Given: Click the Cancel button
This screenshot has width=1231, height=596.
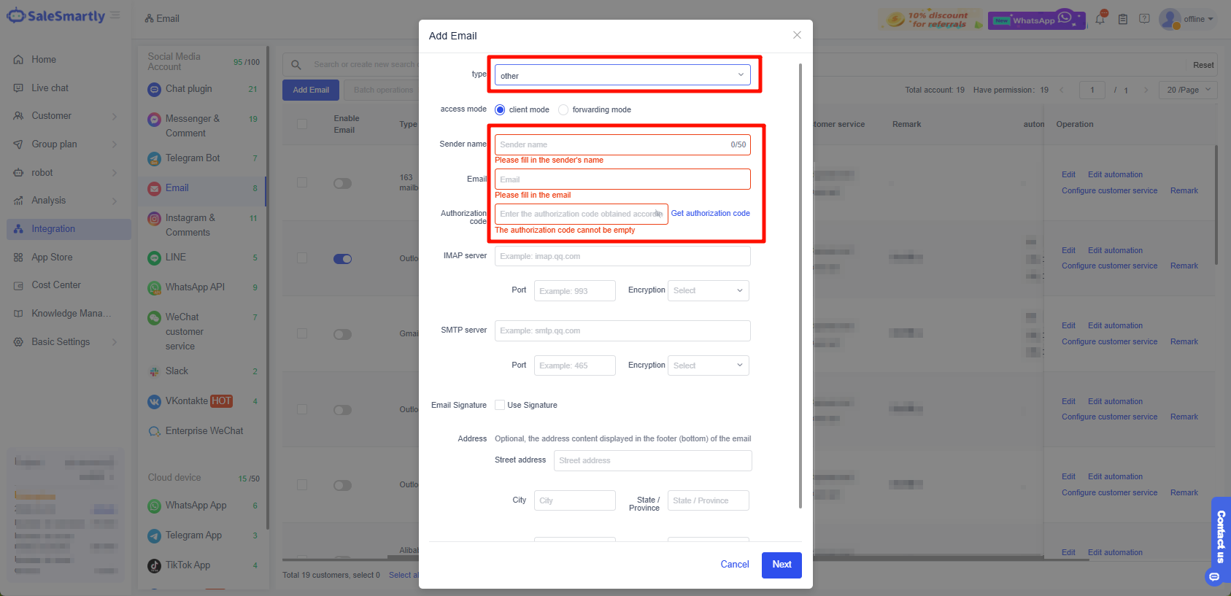Looking at the screenshot, I should click(735, 565).
